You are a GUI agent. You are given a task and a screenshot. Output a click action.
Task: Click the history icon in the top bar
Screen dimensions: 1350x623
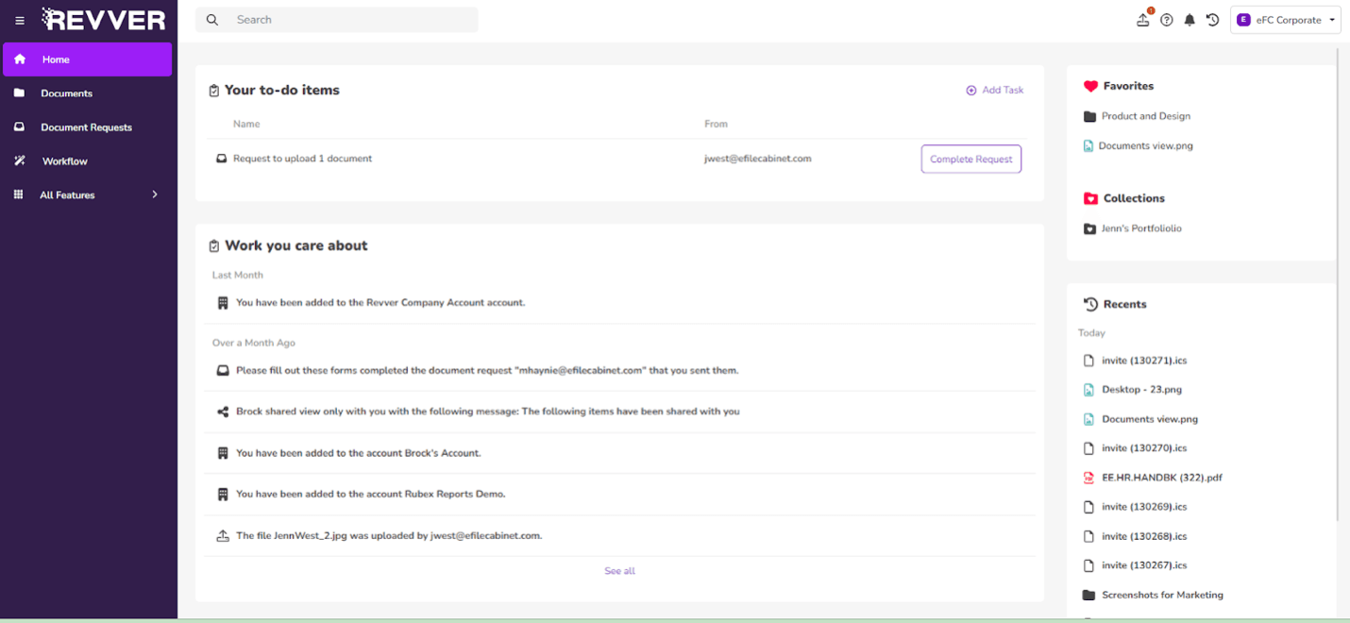(1212, 19)
